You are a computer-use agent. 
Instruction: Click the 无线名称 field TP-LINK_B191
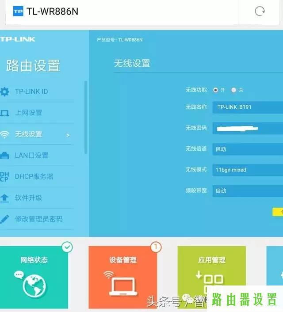[248, 107]
